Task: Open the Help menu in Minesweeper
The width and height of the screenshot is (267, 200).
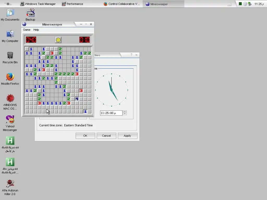Action: (36, 30)
